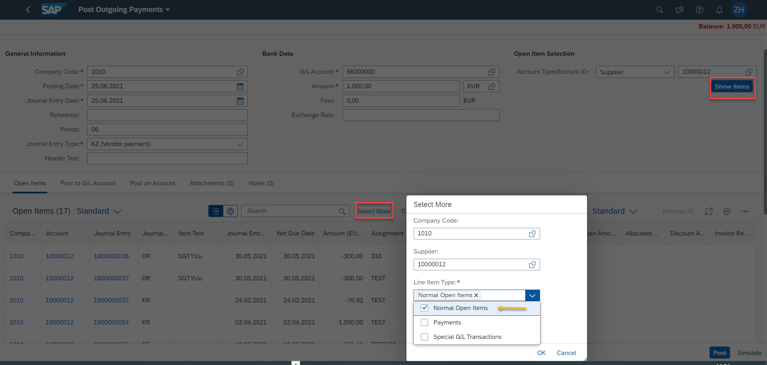
Task: Cancel the Select More dialog
Action: pos(566,353)
